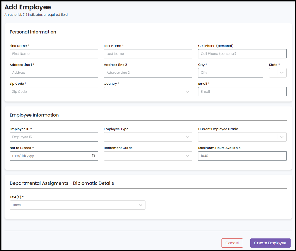Select the Address Line 1 field
Image resolution: width=296 pixels, height=251 pixels.
tap(54, 73)
